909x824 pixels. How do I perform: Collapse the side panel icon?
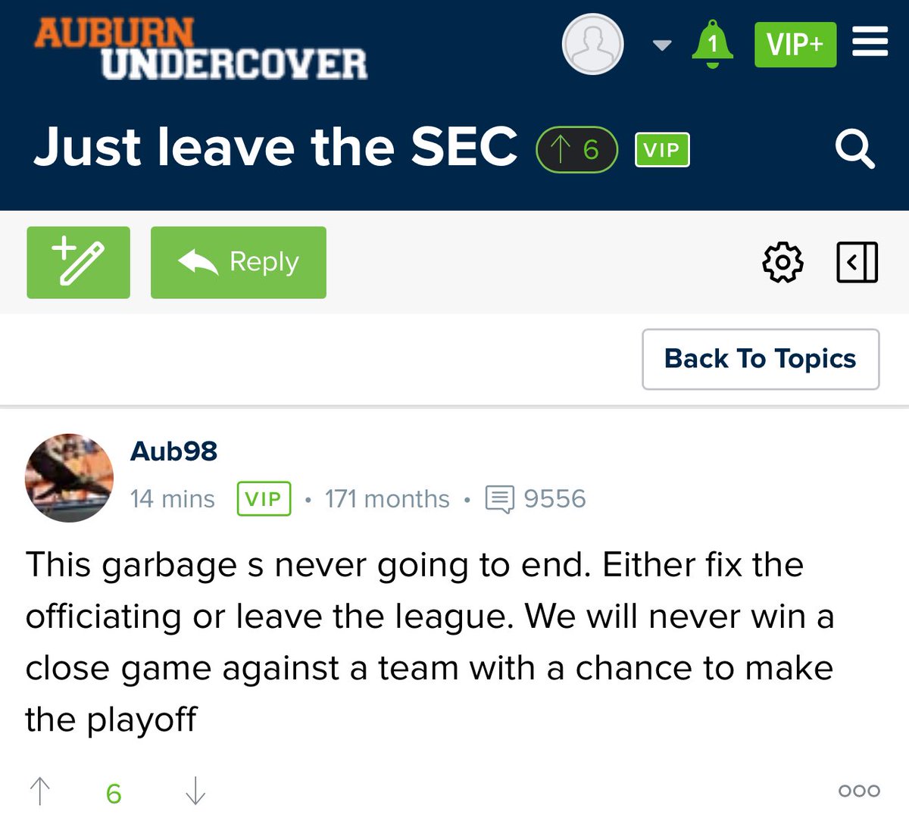pyautogui.click(x=857, y=263)
